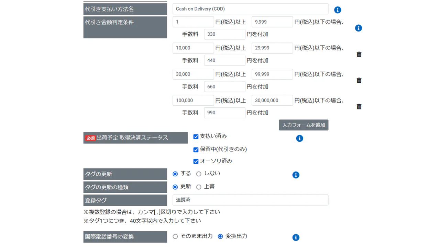Click the maximum amount field containing 9,999
The width and height of the screenshot is (440, 247).
[x=272, y=22]
